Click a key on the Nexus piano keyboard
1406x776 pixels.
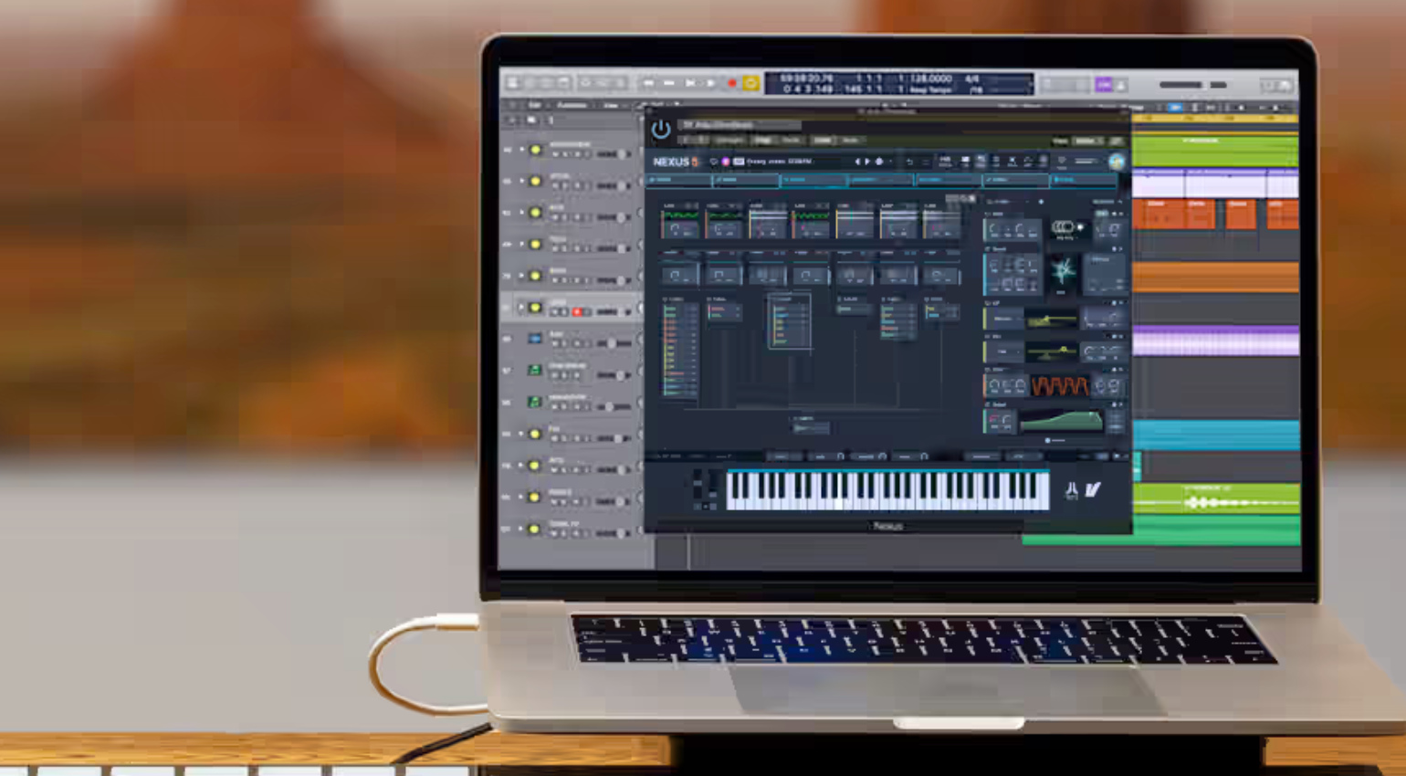tap(887, 490)
